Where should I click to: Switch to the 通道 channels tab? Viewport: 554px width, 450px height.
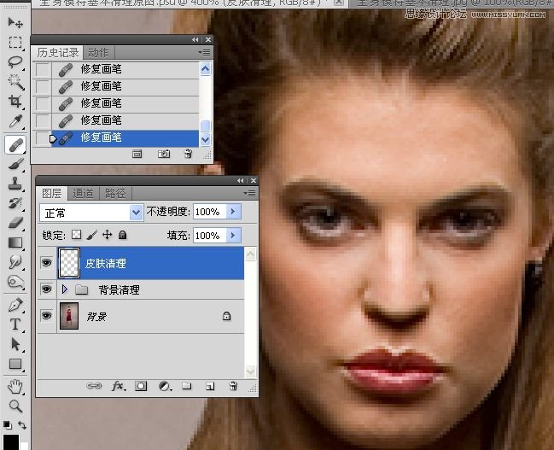click(83, 193)
